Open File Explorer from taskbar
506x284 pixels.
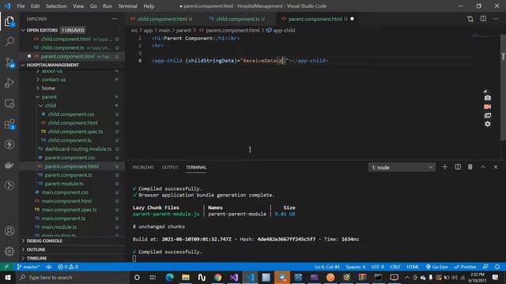point(186,277)
